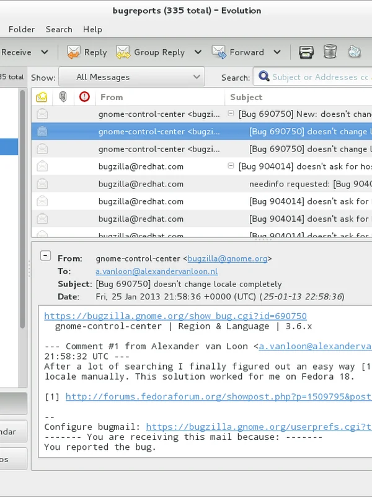Open the Search menu
The height and width of the screenshot is (497, 372).
[59, 29]
